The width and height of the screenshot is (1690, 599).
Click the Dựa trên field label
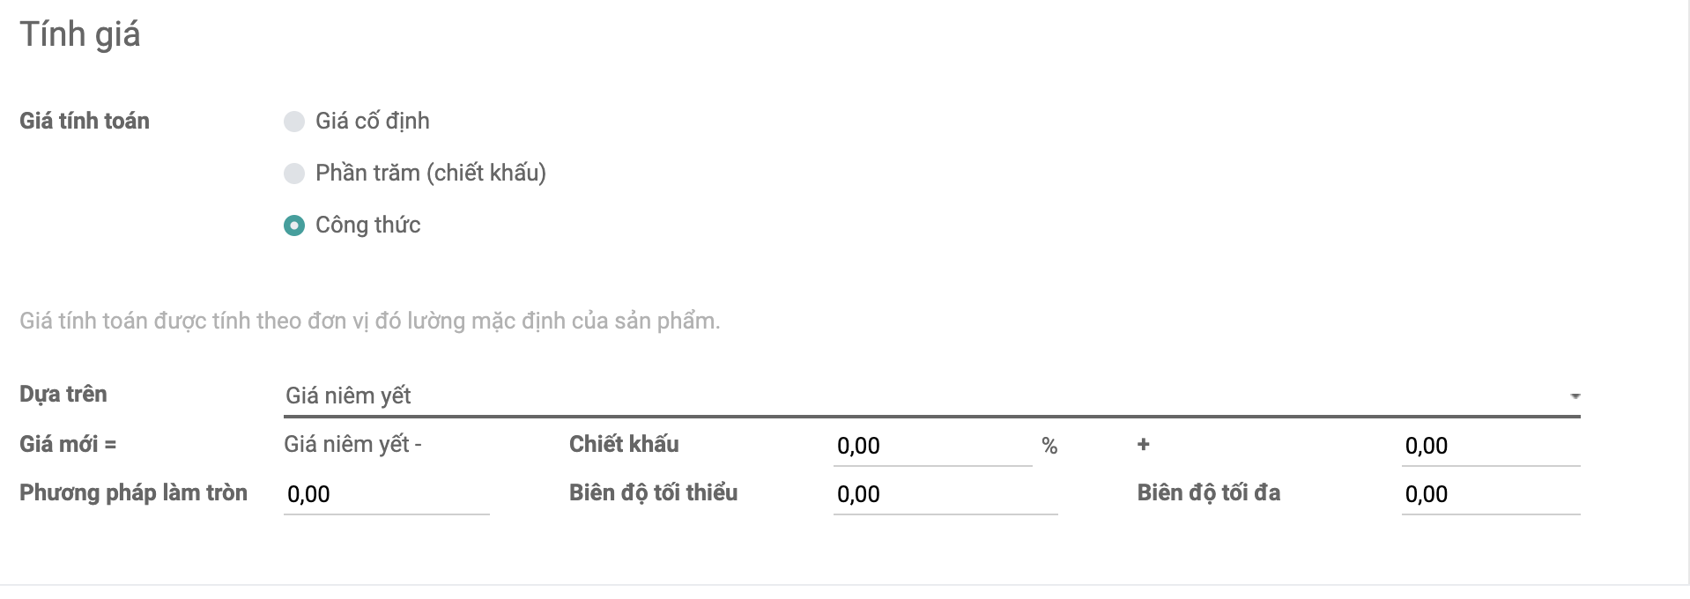click(x=63, y=394)
